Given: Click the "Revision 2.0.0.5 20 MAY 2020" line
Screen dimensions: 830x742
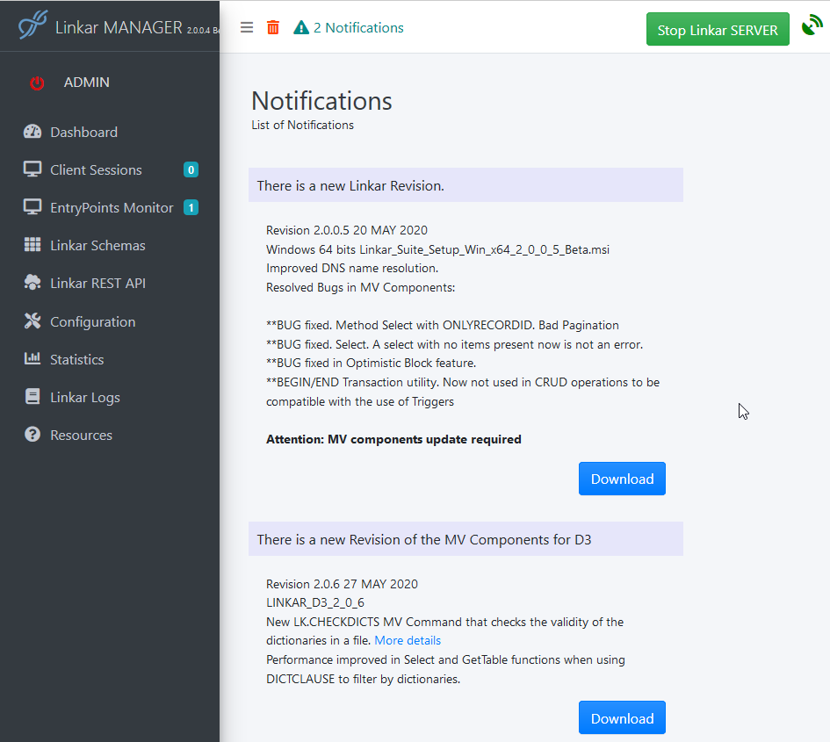Looking at the screenshot, I should (x=347, y=230).
